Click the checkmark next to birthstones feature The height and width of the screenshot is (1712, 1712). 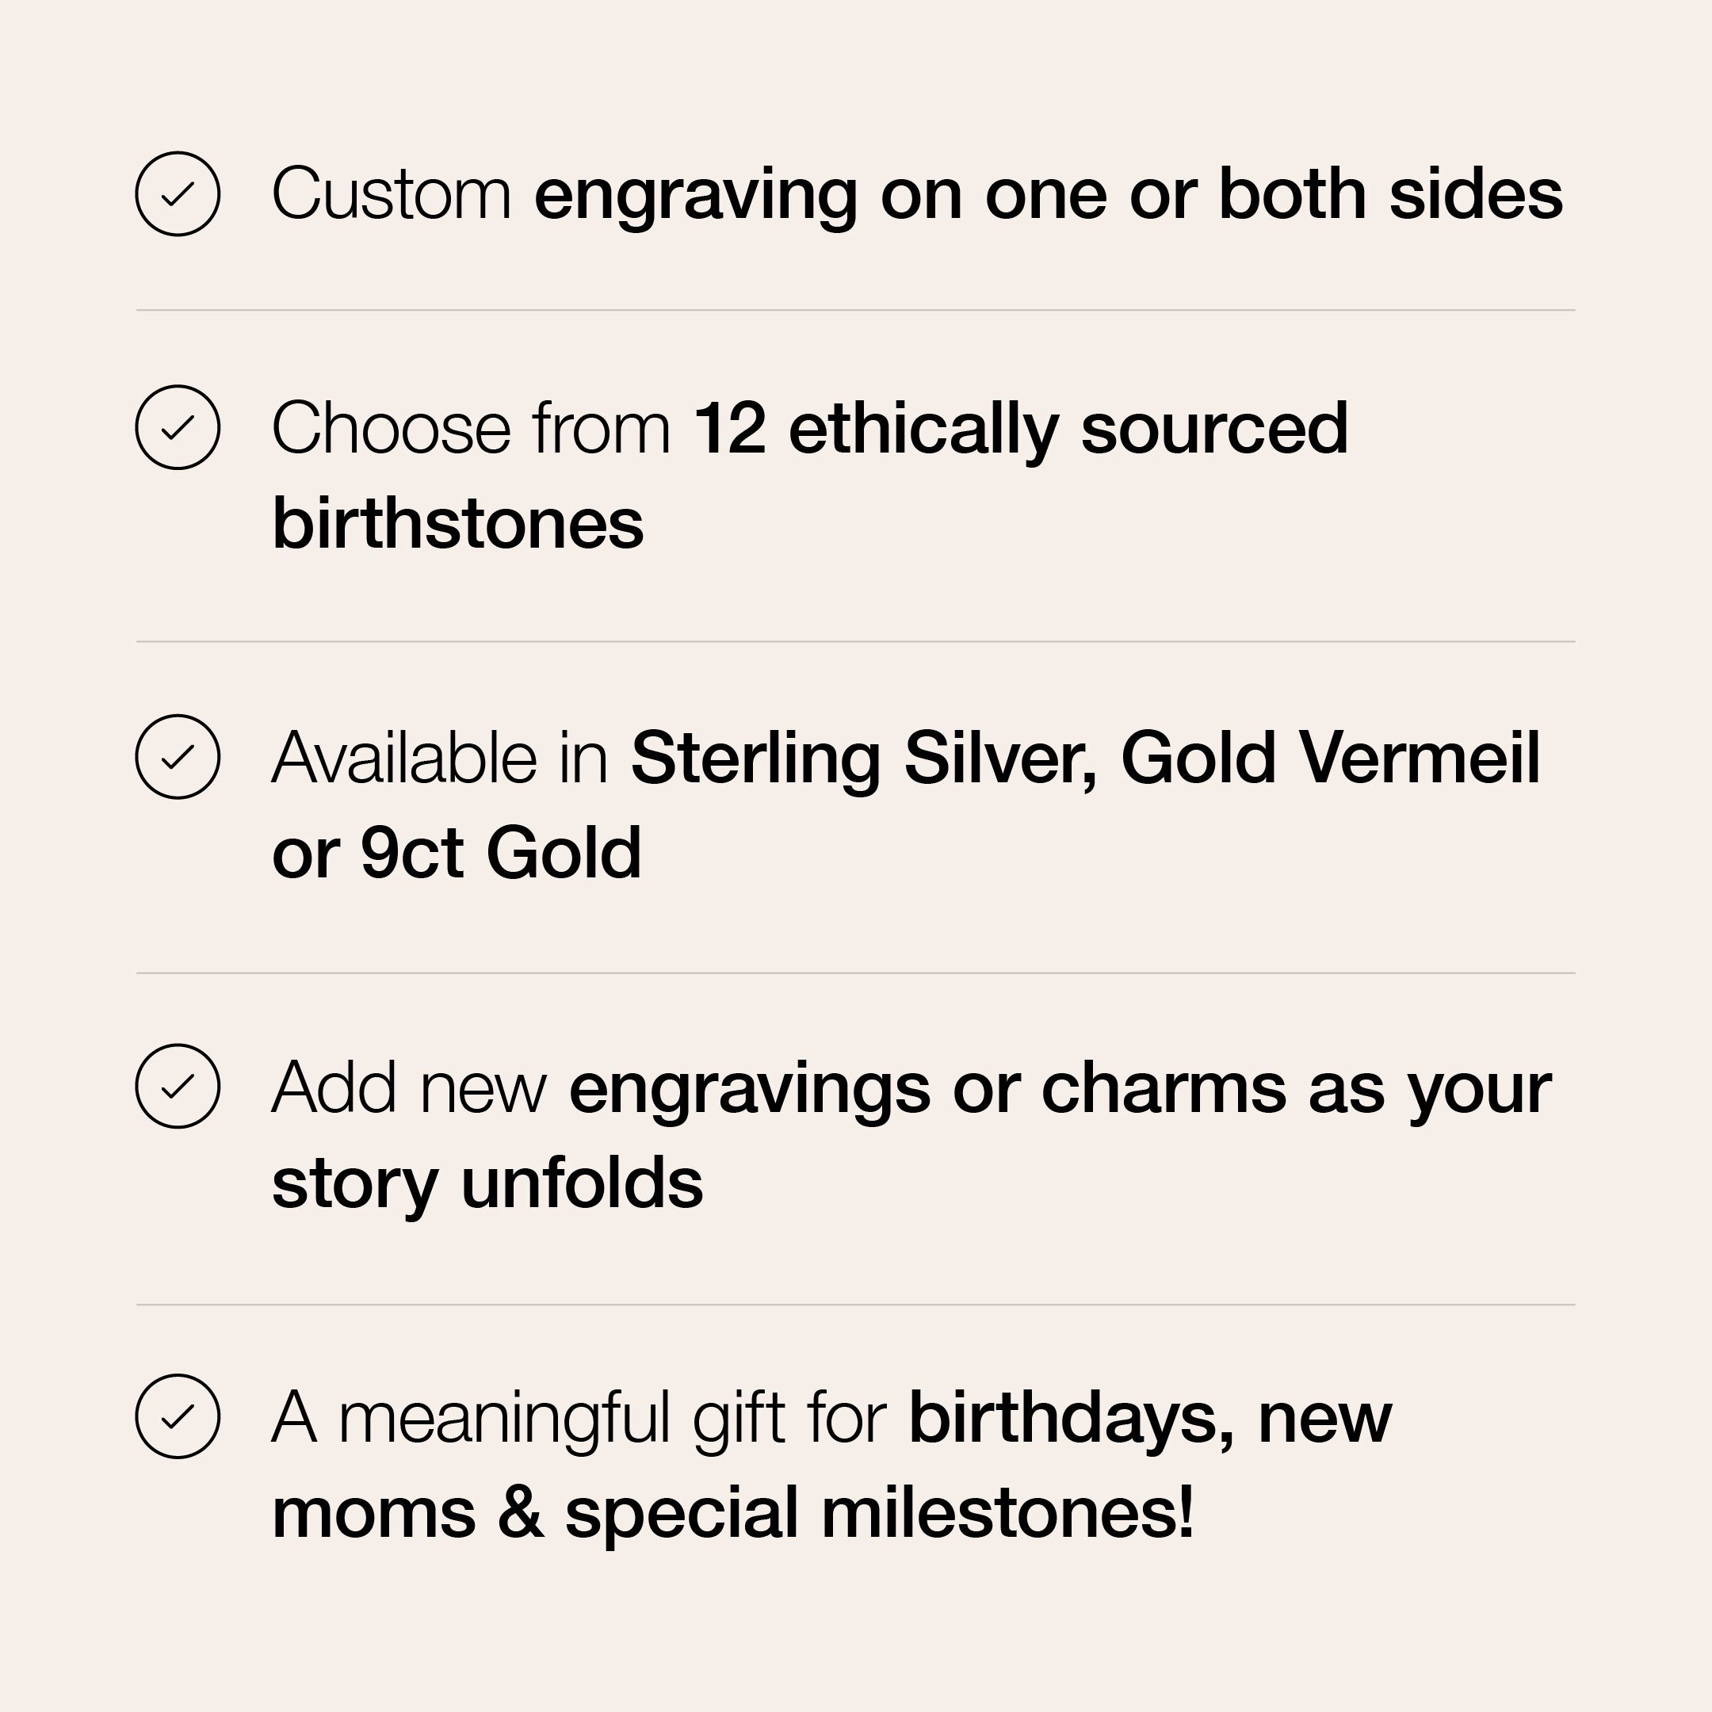[178, 427]
